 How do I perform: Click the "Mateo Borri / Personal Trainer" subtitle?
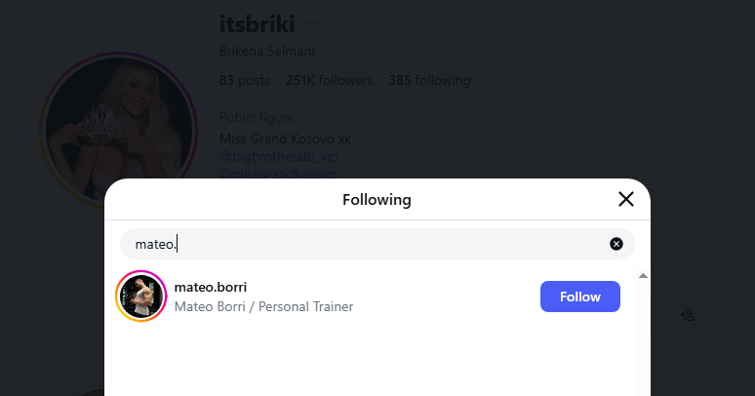coord(263,306)
